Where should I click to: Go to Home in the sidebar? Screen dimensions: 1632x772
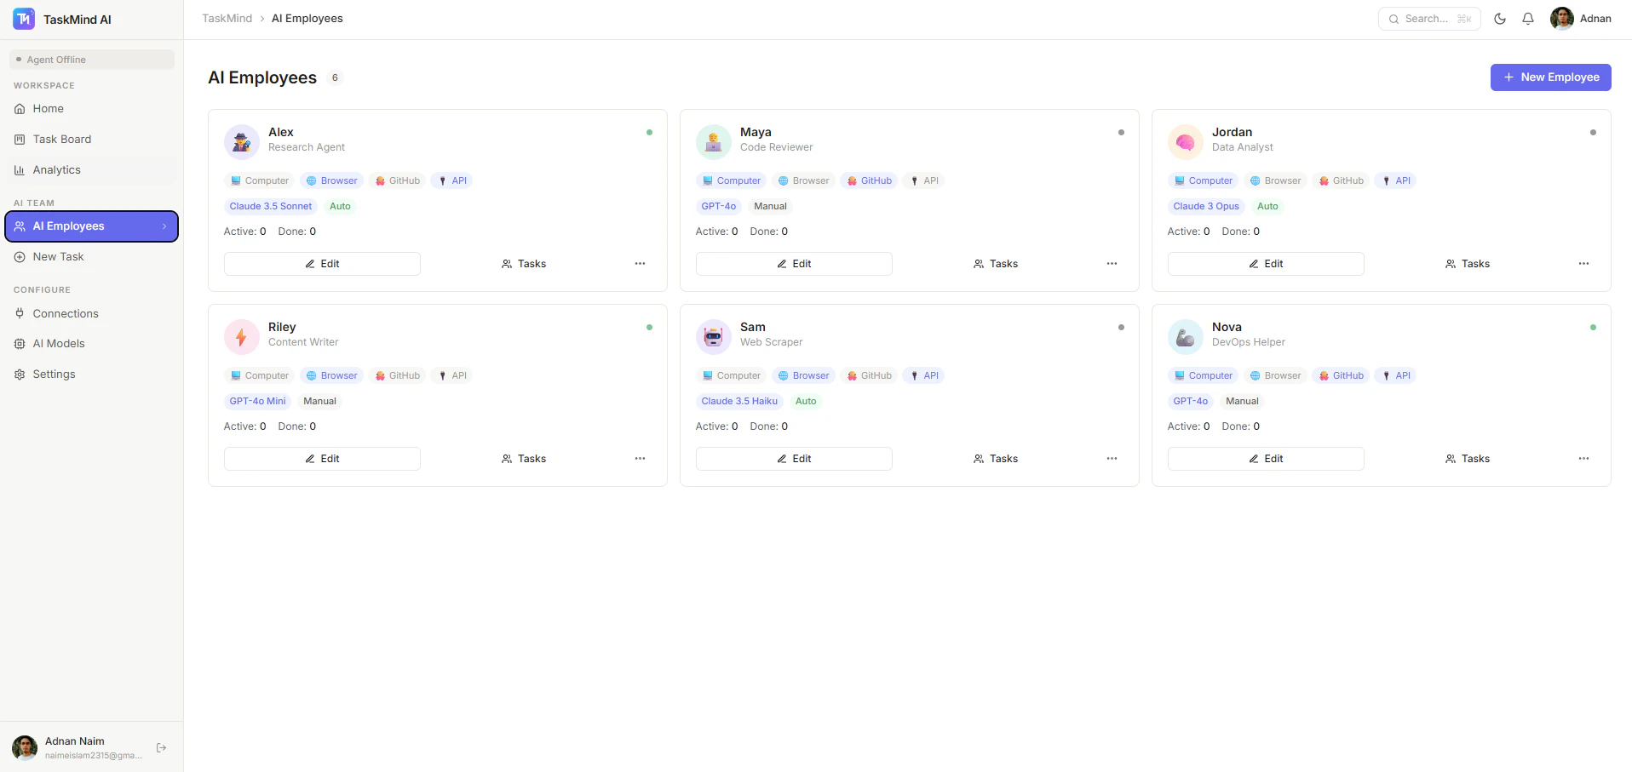pyautogui.click(x=92, y=109)
